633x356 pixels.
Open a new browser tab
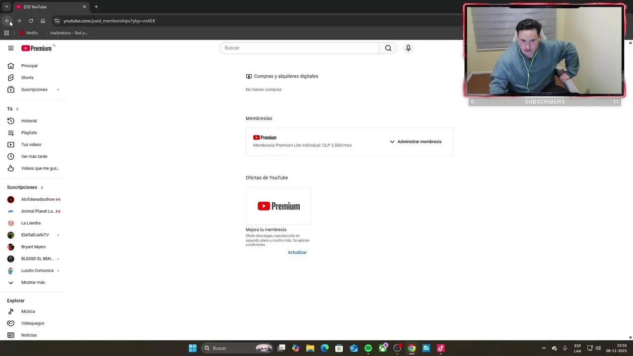pyautogui.click(x=96, y=7)
